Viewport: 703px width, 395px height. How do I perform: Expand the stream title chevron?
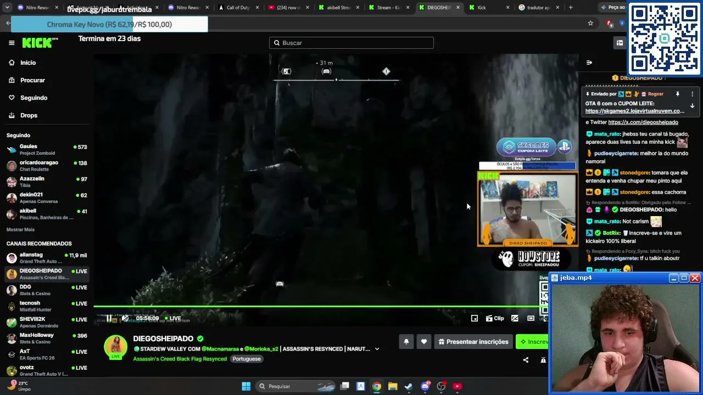point(377,349)
